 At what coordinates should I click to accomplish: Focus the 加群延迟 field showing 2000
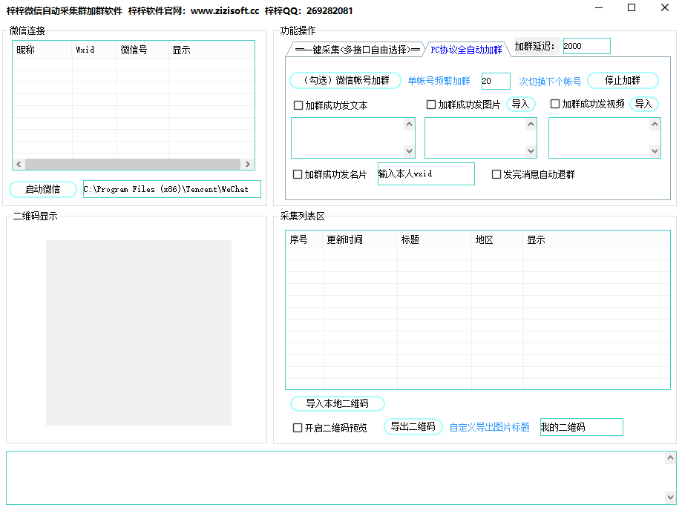(587, 46)
